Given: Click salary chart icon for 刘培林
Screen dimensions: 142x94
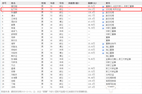Looking at the screenshot, I should pos(103,53).
